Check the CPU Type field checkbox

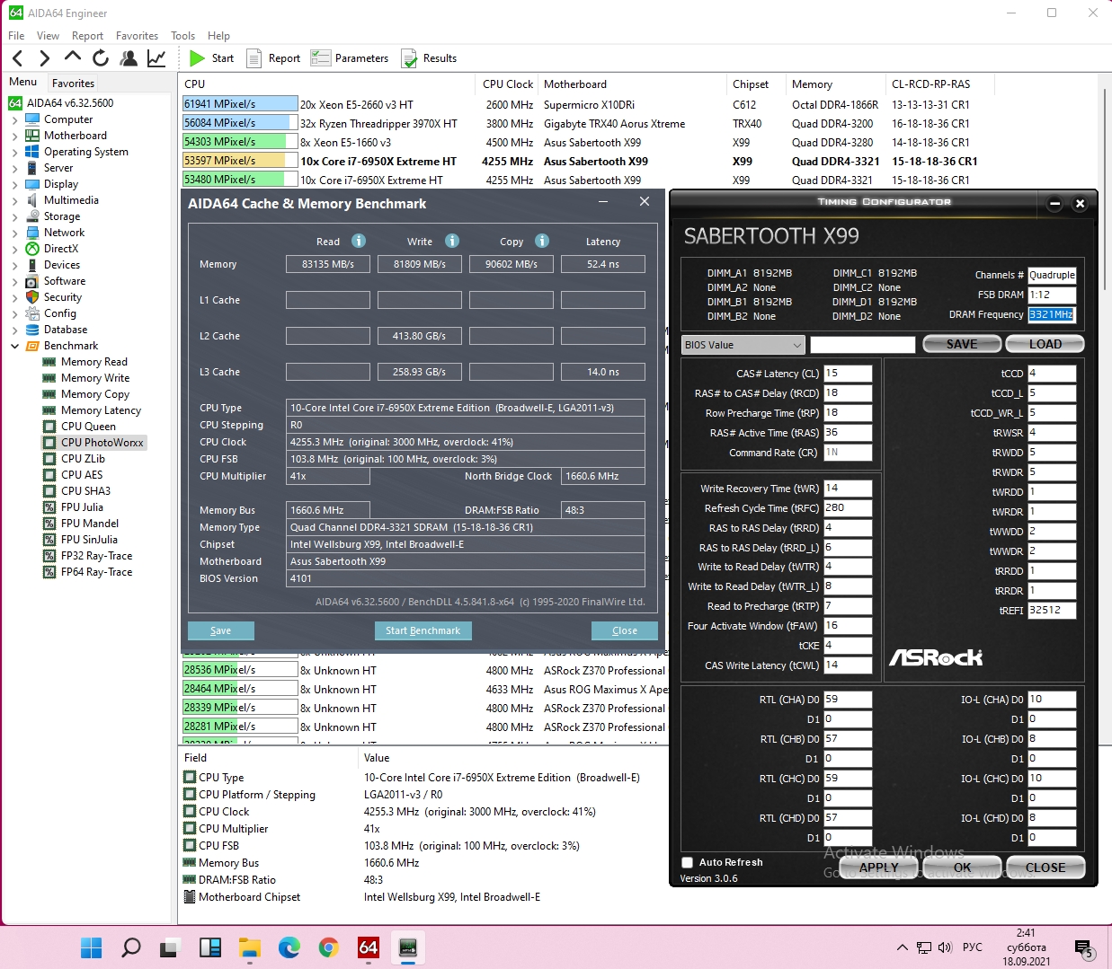pyautogui.click(x=190, y=778)
